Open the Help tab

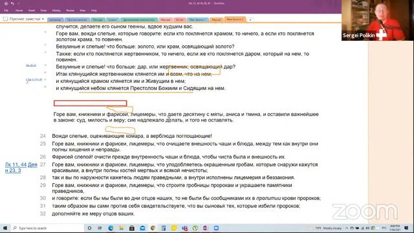[94, 10]
